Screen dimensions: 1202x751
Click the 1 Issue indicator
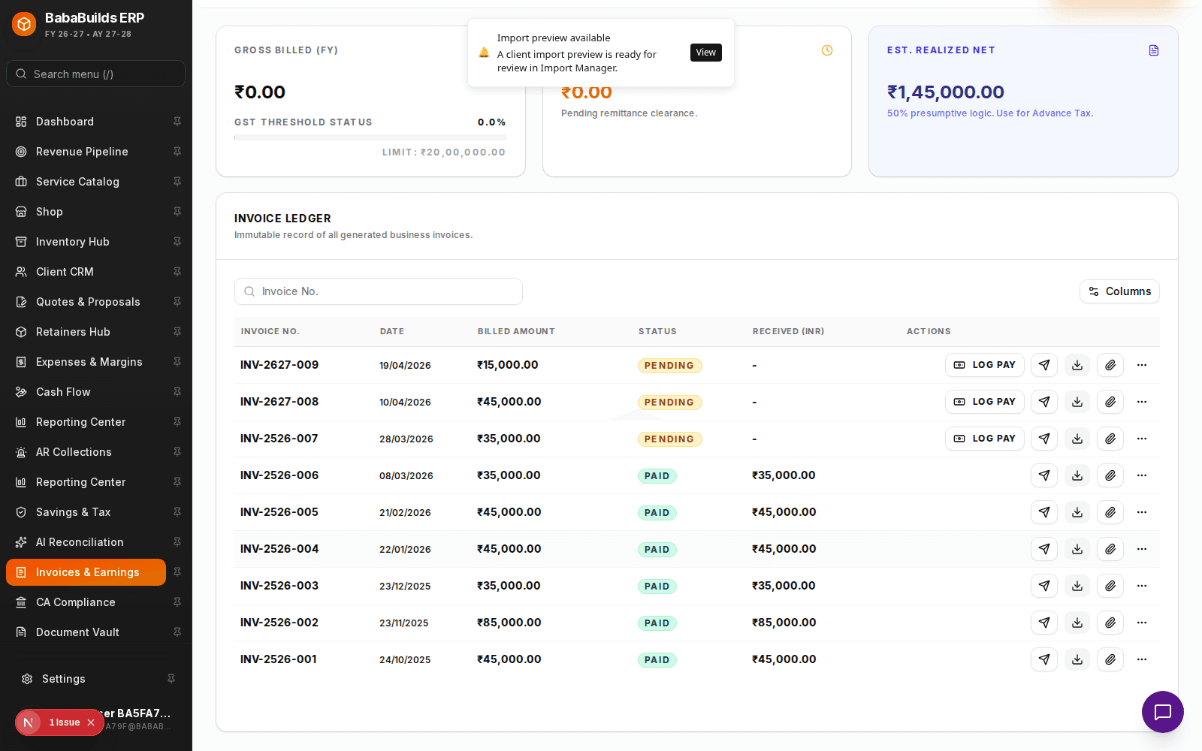point(59,722)
